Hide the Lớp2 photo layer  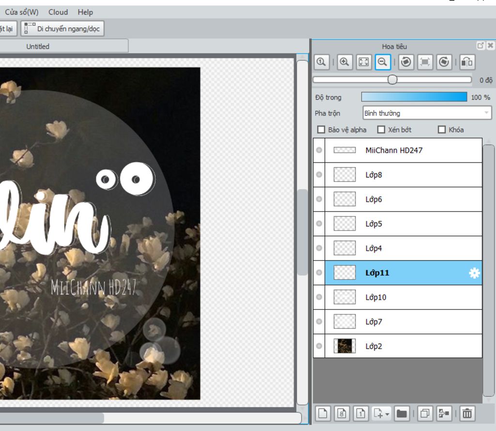[x=319, y=346]
